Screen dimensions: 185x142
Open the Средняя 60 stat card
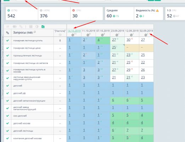pyautogui.click(x=119, y=13)
